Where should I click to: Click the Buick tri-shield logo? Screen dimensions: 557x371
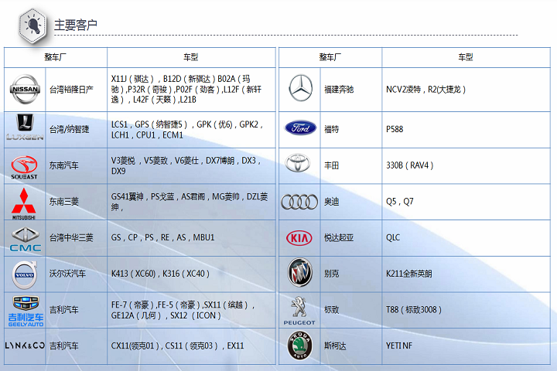299,273
